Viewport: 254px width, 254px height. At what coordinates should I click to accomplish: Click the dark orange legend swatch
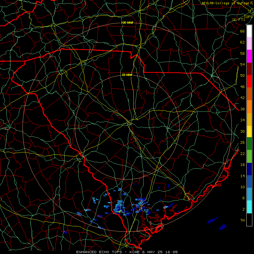(x=249, y=94)
